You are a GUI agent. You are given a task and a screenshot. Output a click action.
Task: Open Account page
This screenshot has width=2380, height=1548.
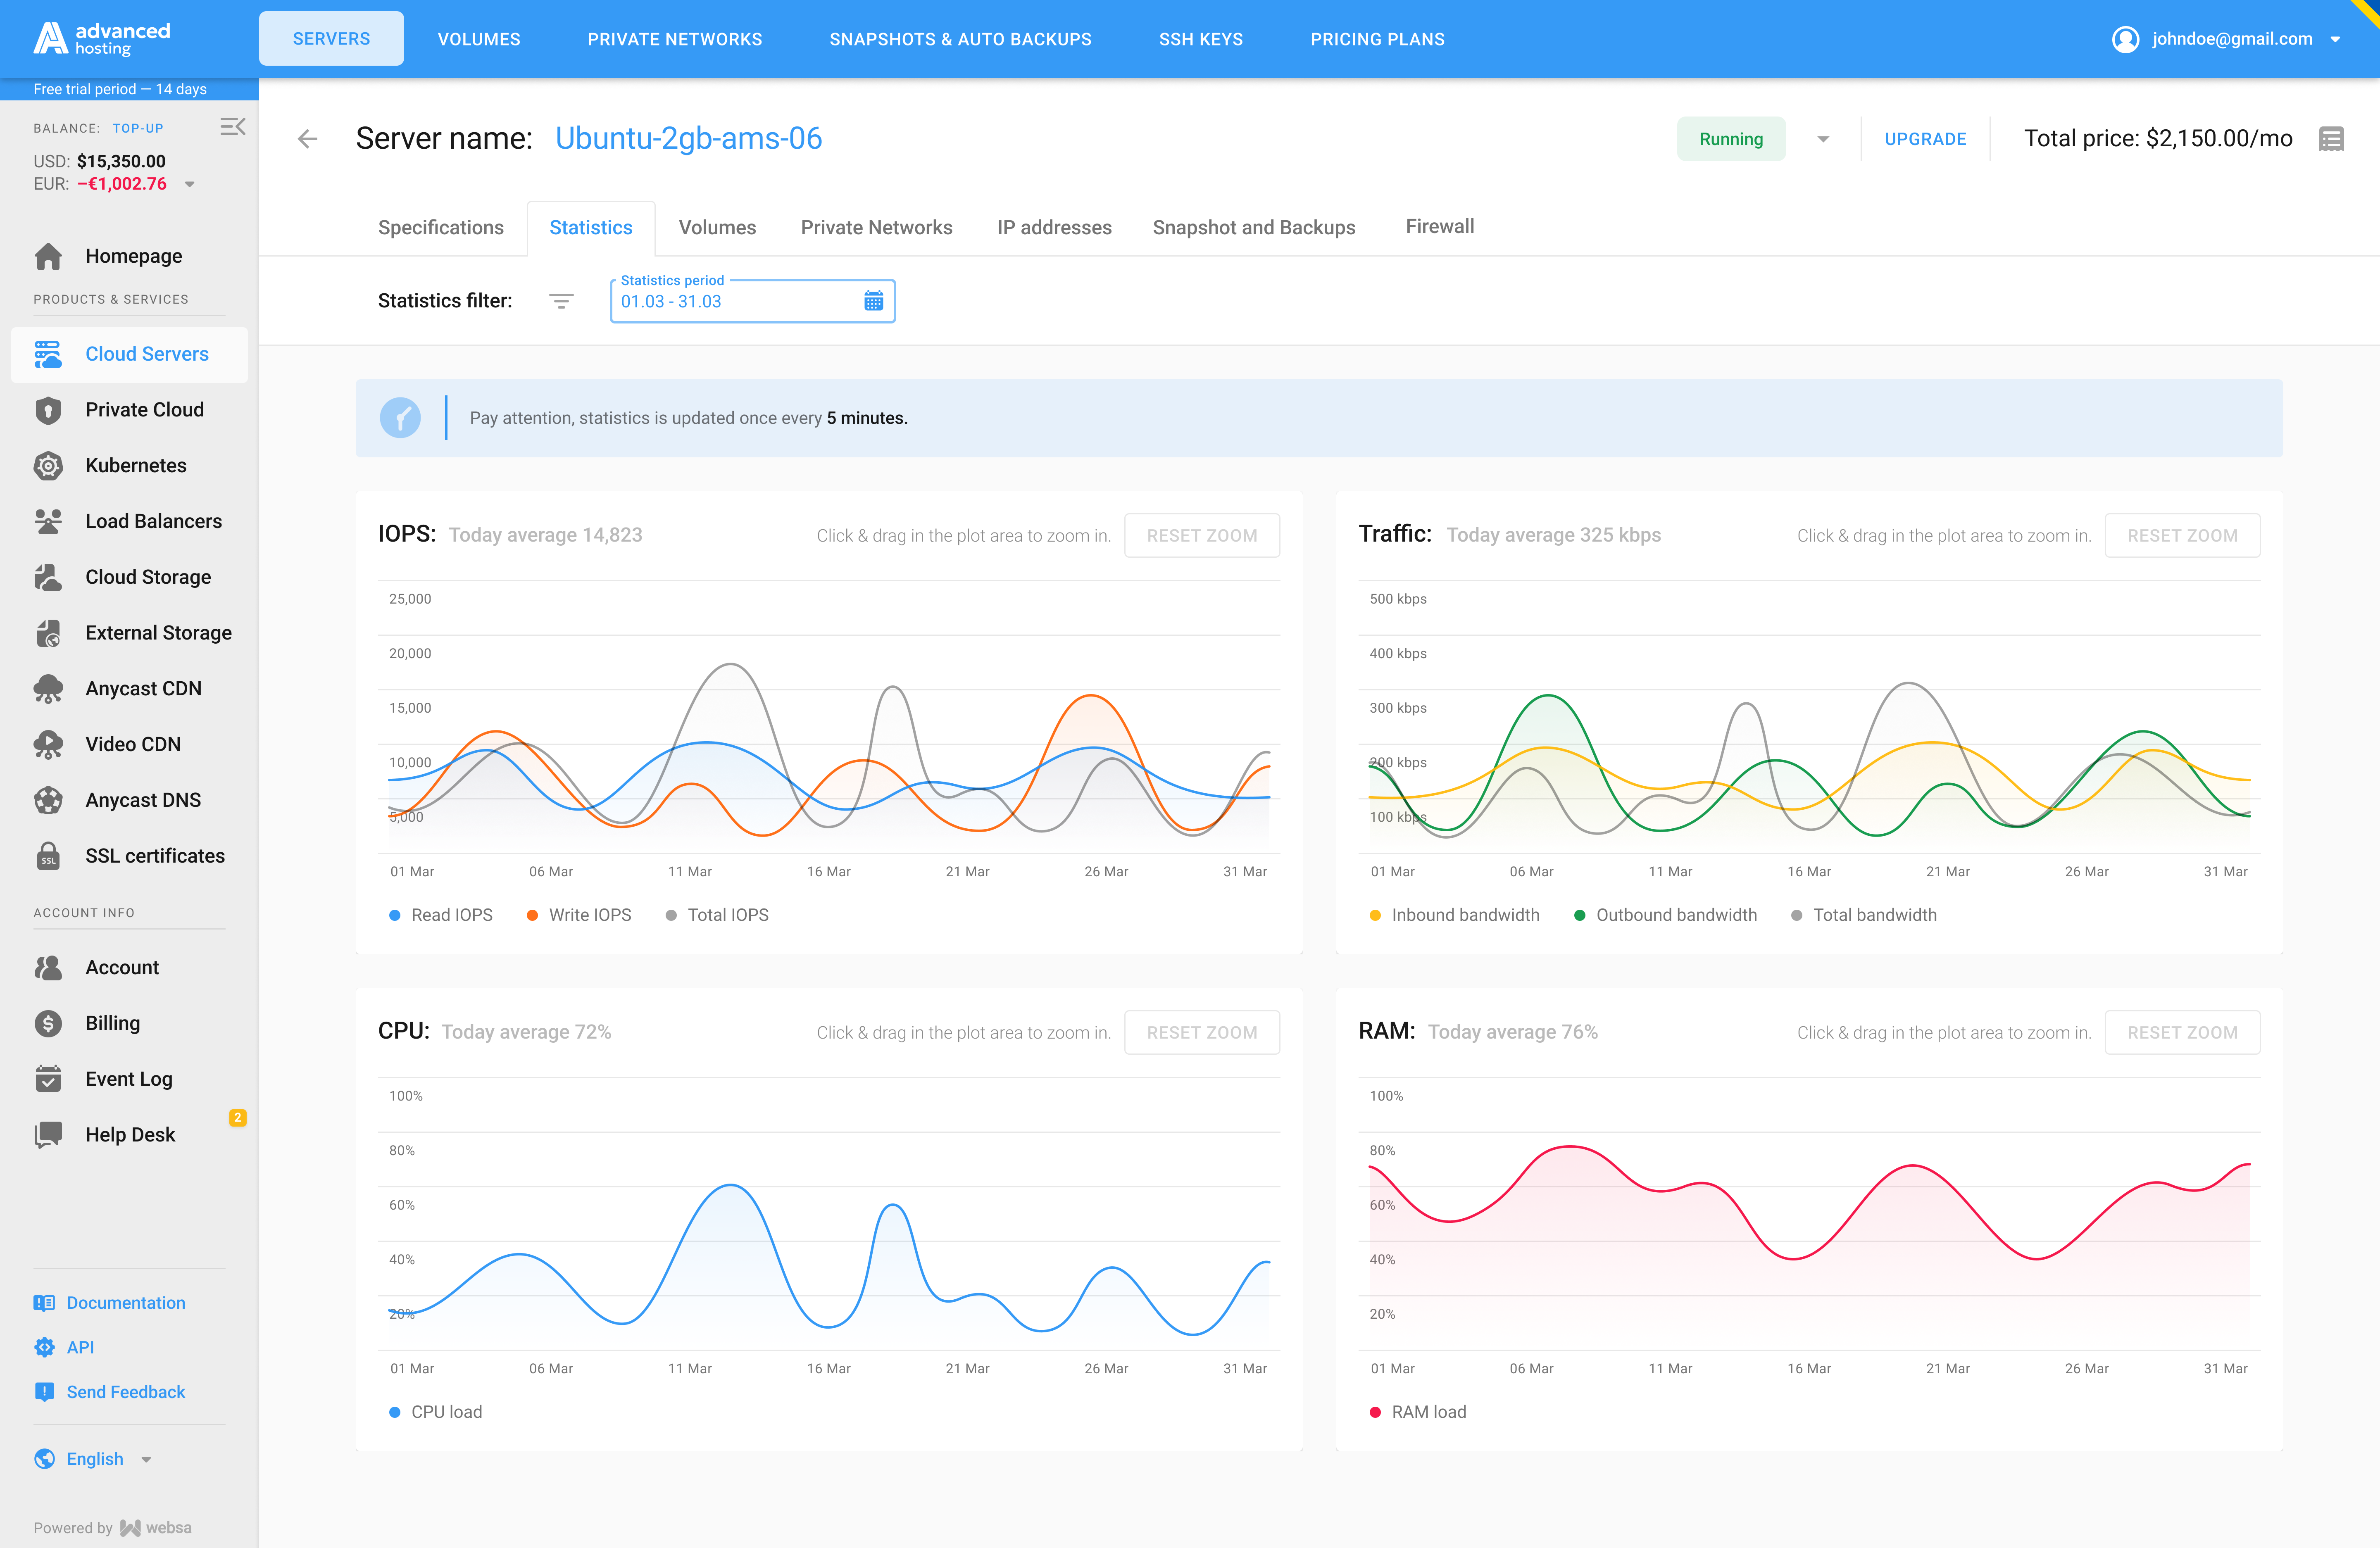point(130,968)
